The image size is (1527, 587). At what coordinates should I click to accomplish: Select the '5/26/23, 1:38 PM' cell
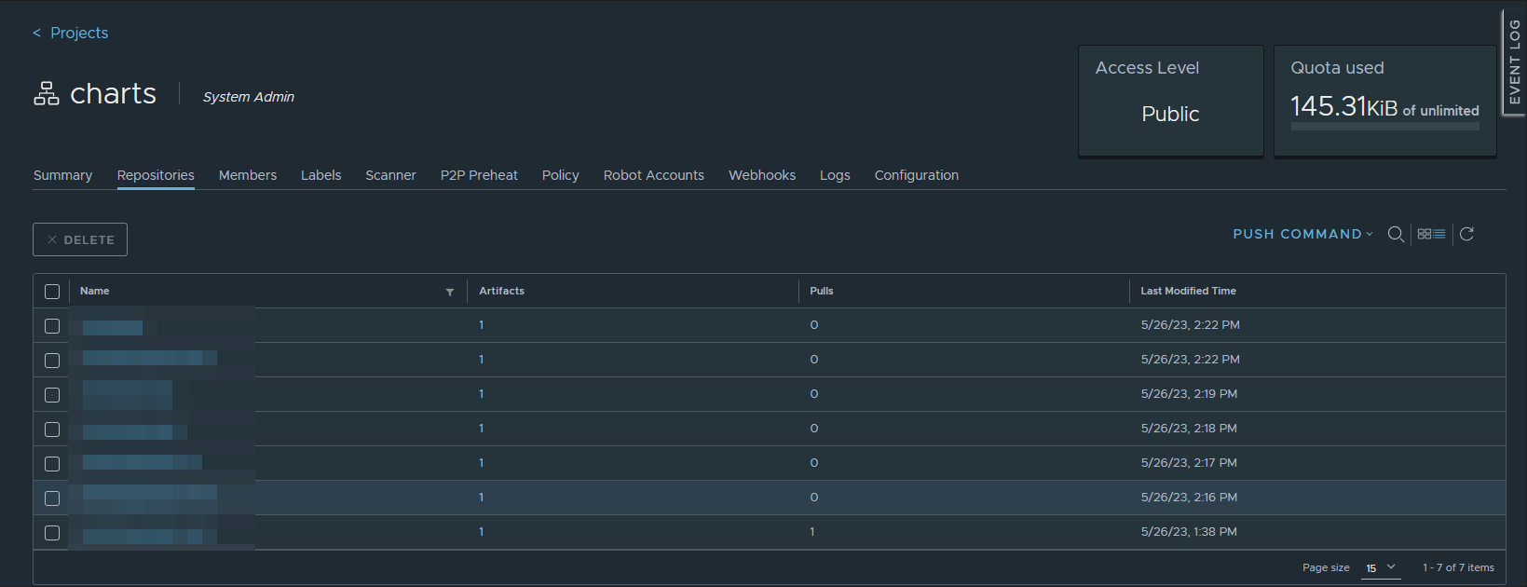point(1189,532)
